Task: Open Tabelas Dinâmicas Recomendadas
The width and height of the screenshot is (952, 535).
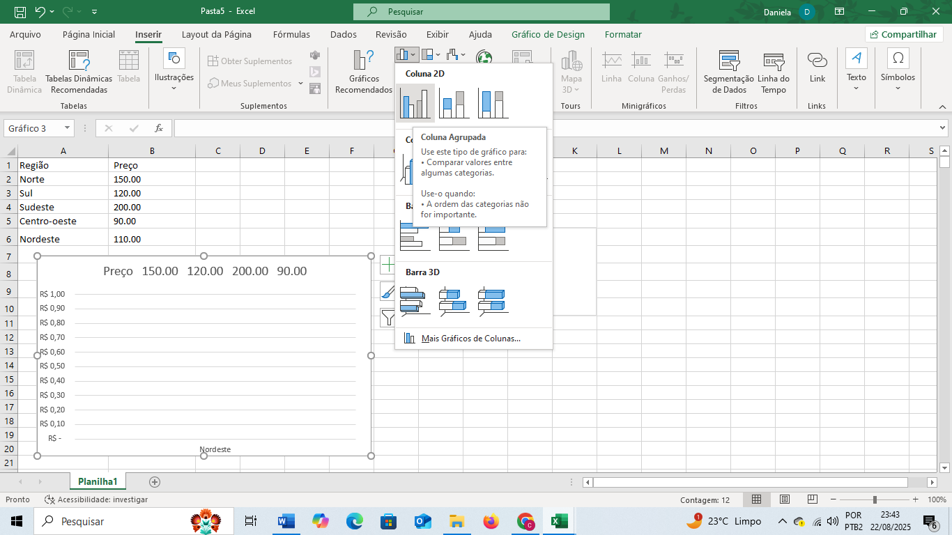Action: 79,72
